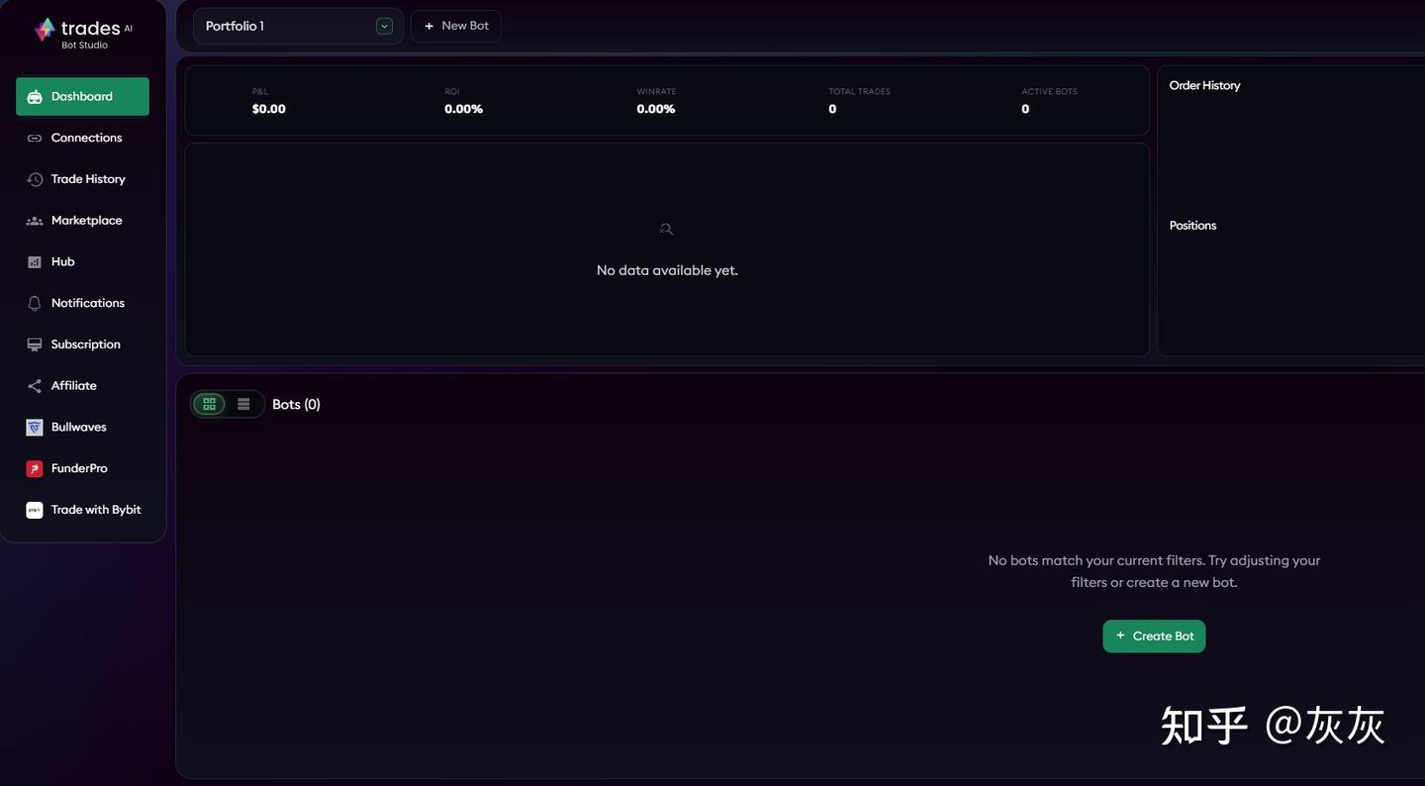
Task: Open the Dashboard page
Action: pos(82,97)
